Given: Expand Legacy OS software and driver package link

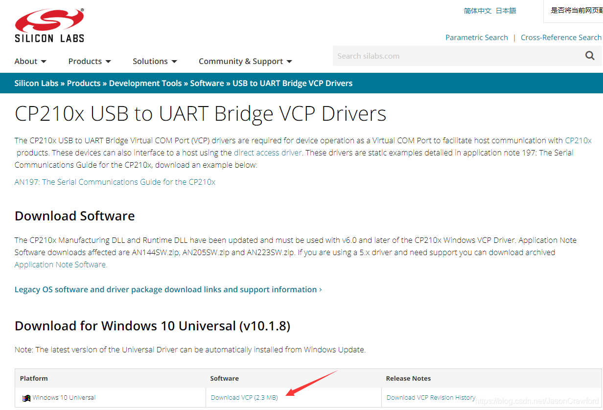Looking at the screenshot, I should pyautogui.click(x=168, y=289).
